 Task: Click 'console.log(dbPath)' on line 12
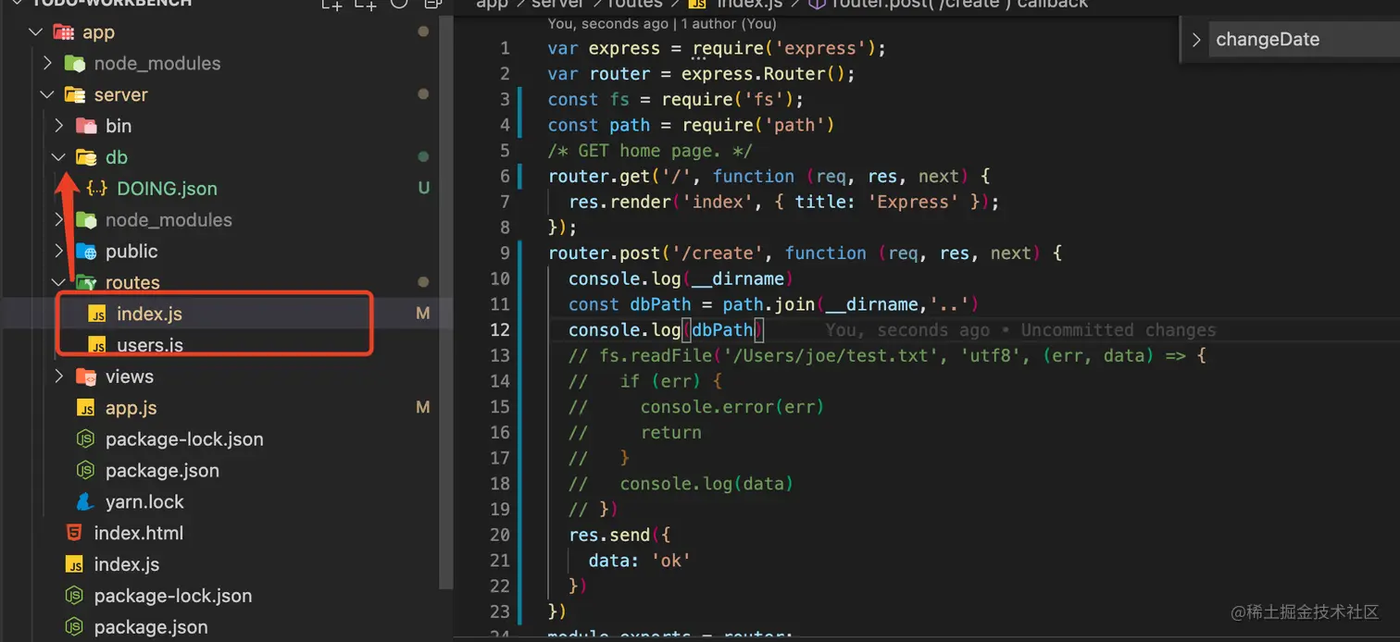pos(666,330)
